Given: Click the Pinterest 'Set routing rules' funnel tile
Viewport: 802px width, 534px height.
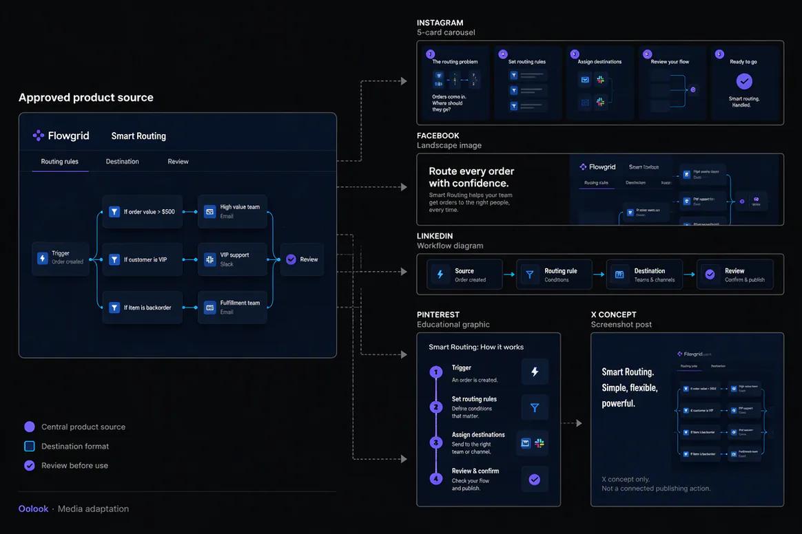Looking at the screenshot, I should pyautogui.click(x=535, y=407).
